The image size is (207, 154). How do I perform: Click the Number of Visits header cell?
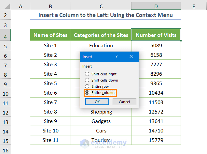point(156,35)
